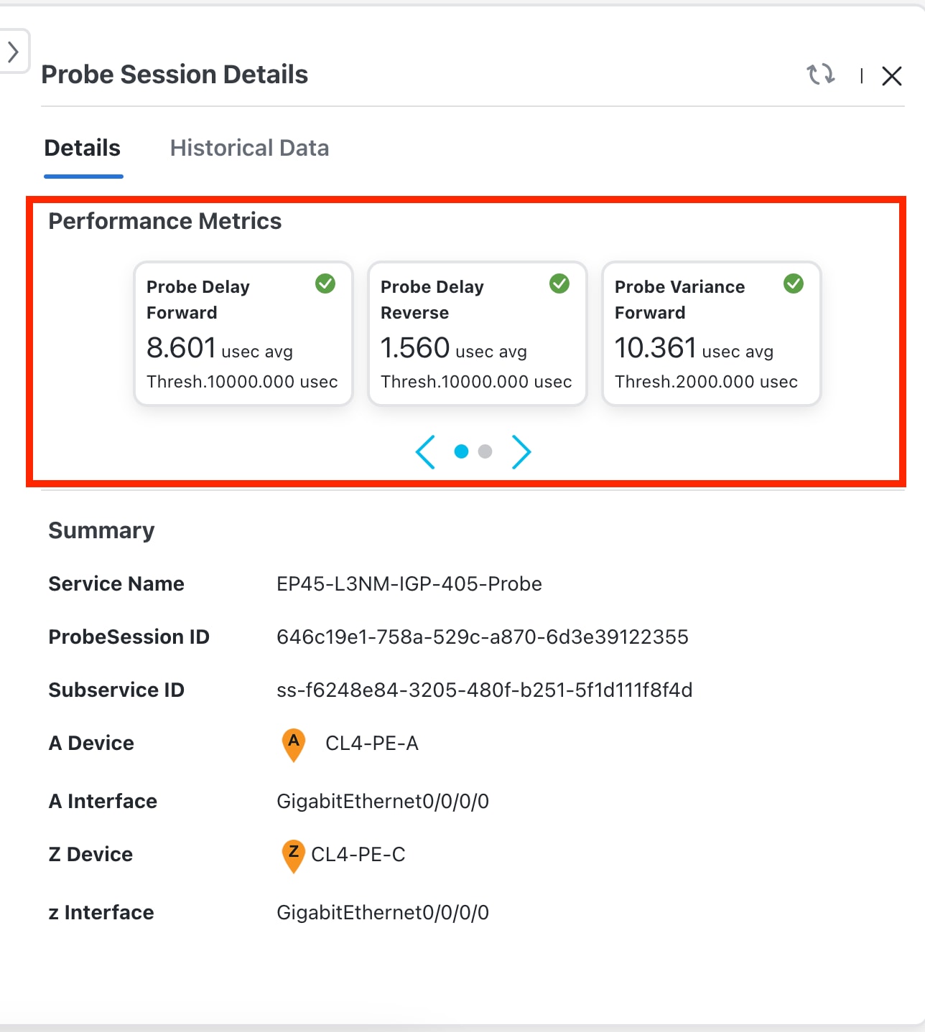925x1032 pixels.
Task: Click the orange Z device marker icon
Action: [293, 855]
